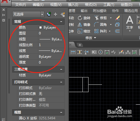This screenshot has width=140, height=121.
Task: Expand the 阵列 tool dropdown arrow
Action: pos(110,31)
